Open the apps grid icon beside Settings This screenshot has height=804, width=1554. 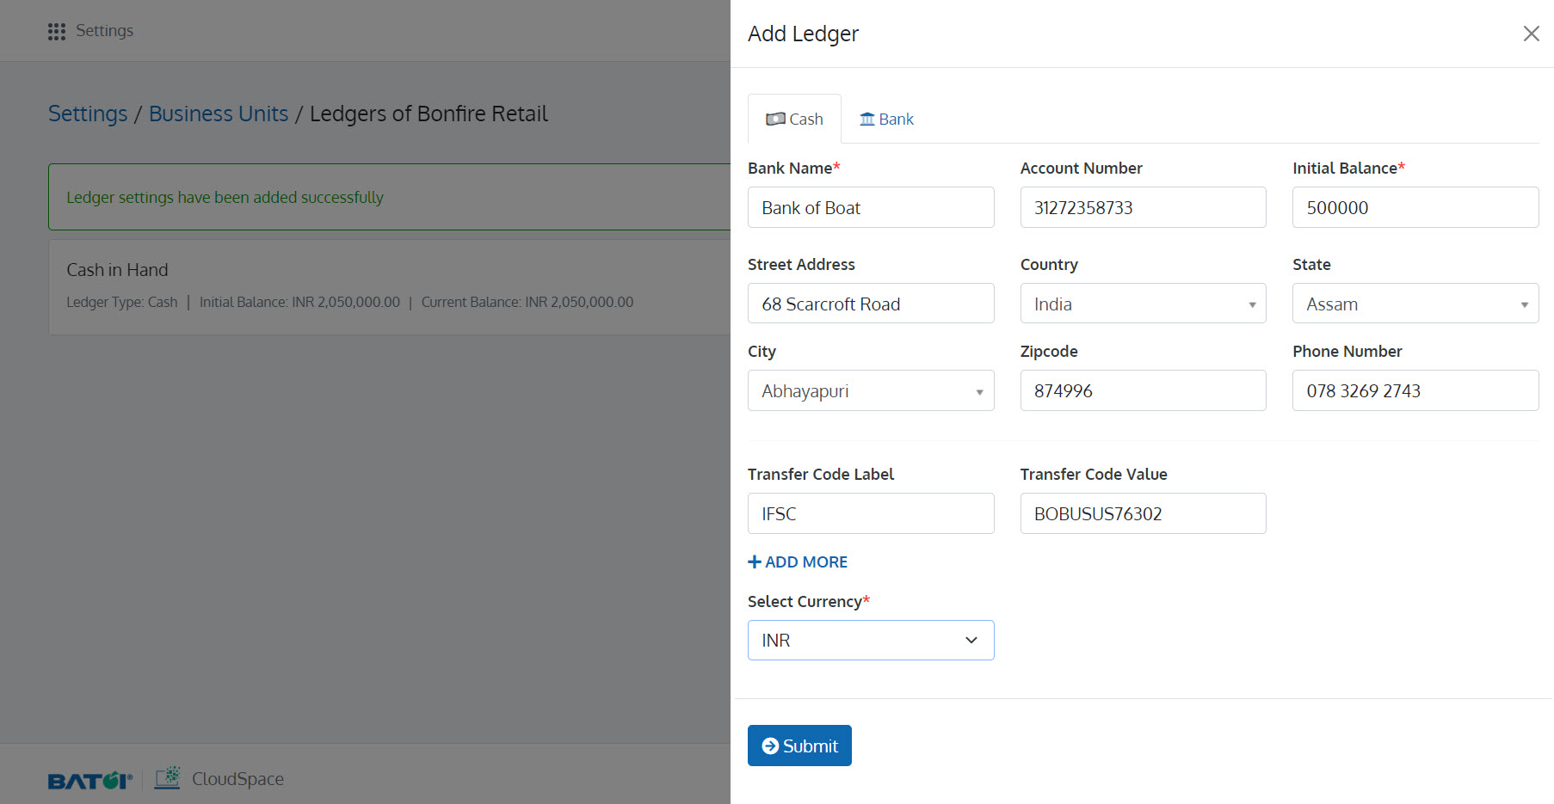tap(57, 32)
